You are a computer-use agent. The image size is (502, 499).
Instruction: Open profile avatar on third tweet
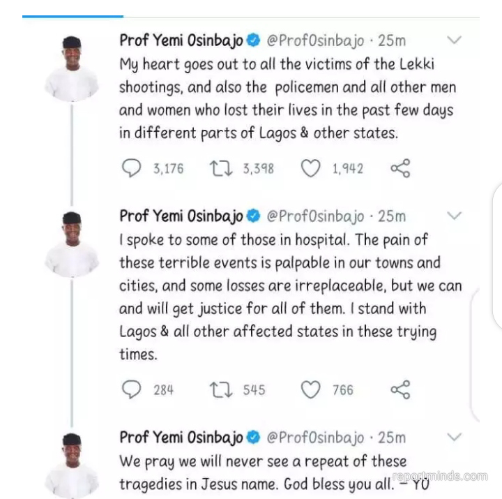72,463
